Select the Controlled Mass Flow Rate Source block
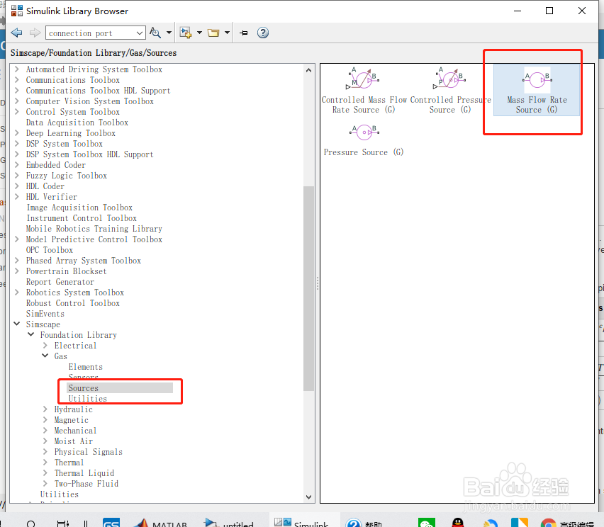 click(x=364, y=91)
